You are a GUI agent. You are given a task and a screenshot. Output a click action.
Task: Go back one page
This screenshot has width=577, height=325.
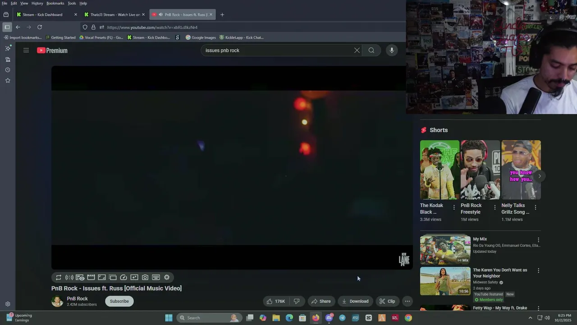coord(18,27)
